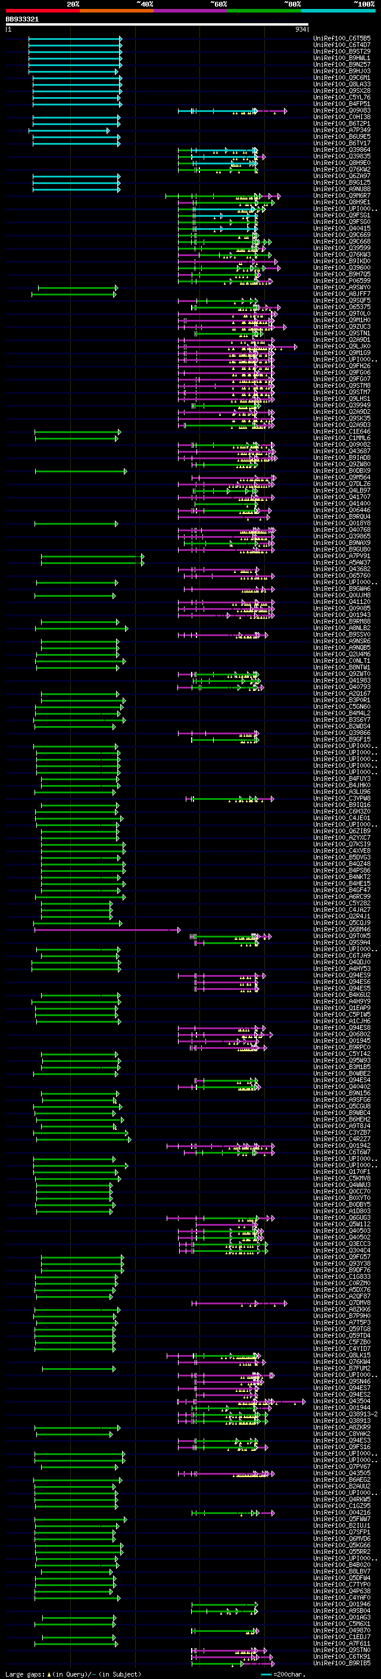Click label UniRef100_C0HI38
This screenshot has height=1679, width=381.
342,117
